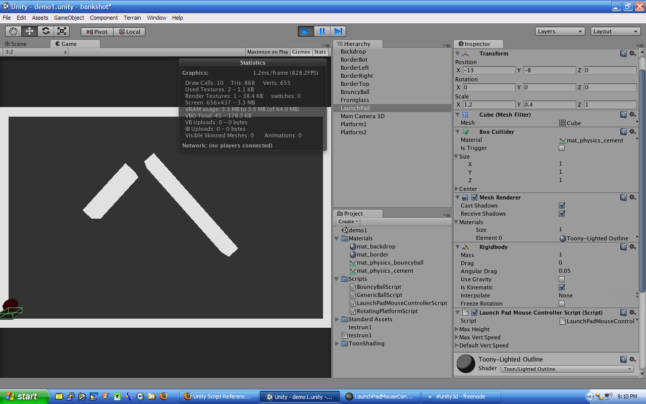Image resolution: width=646 pixels, height=404 pixels.
Task: Open Rigidbody help icon
Action: (623, 247)
